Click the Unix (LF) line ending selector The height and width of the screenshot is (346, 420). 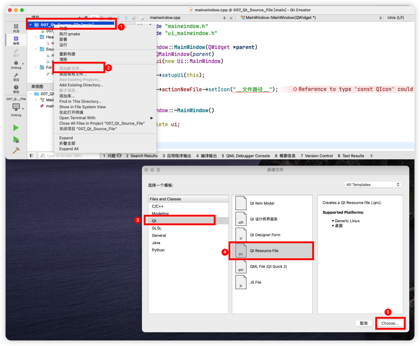tap(396, 18)
